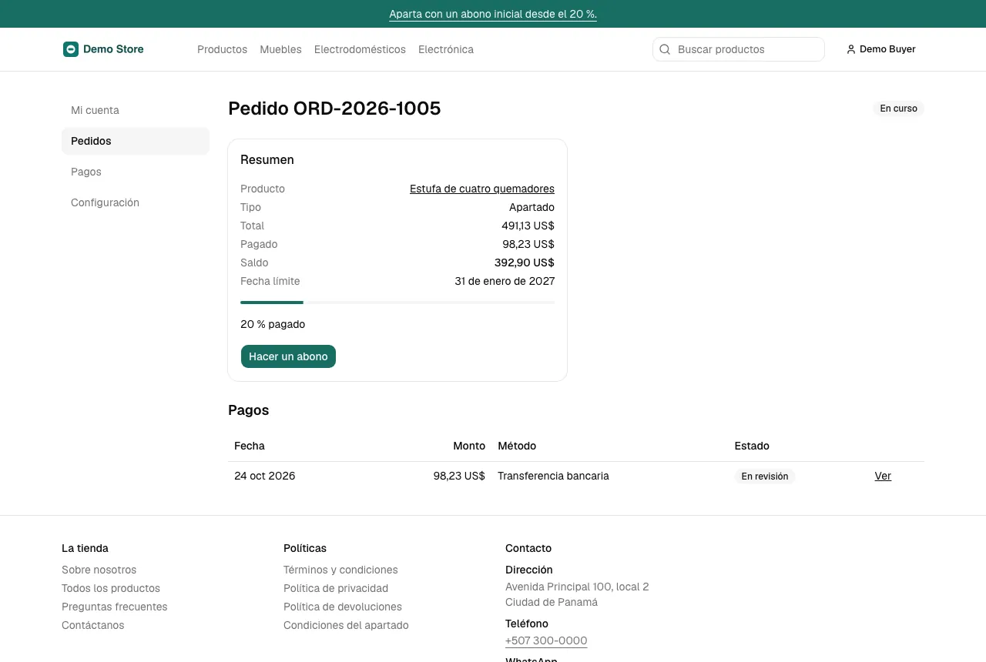Click the Pedido ORD-2026-1005 heading
The width and height of the screenshot is (986, 662).
[334, 109]
